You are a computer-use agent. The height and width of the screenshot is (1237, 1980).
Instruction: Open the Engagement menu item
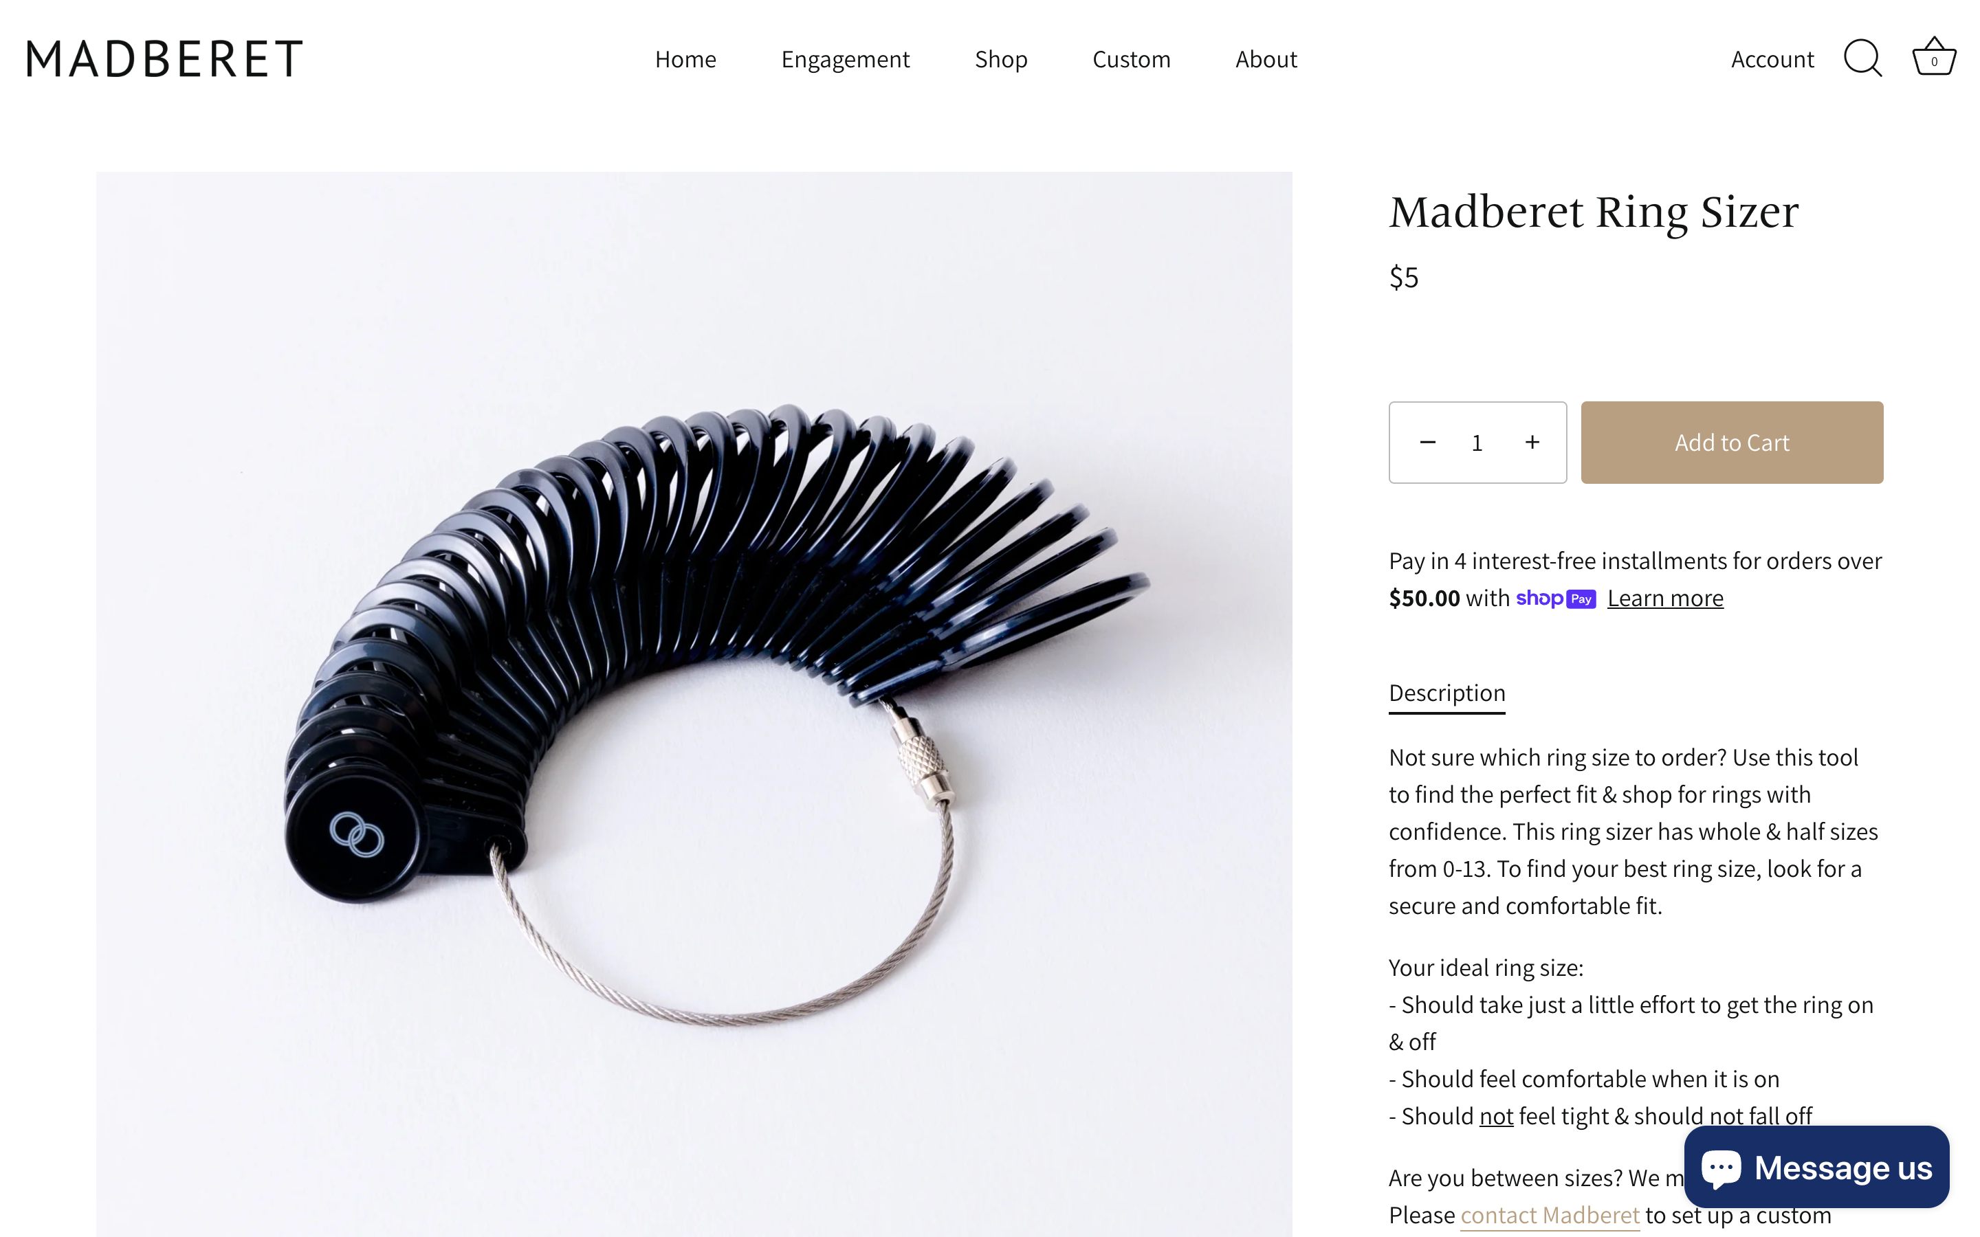pyautogui.click(x=845, y=59)
